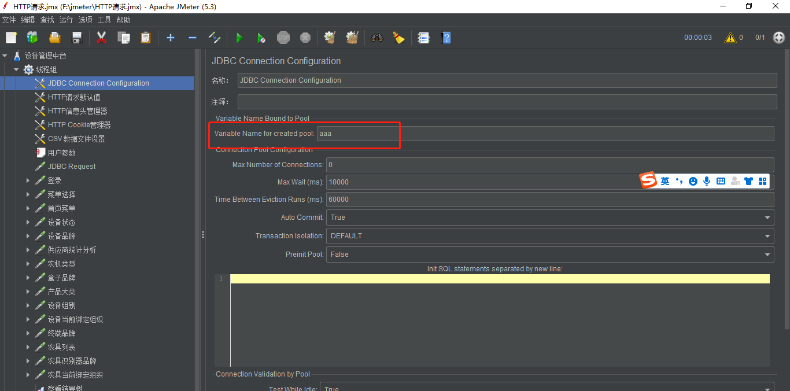Image resolution: width=790 pixels, height=391 pixels.
Task: Open the Function Helper list icon
Action: pos(423,38)
